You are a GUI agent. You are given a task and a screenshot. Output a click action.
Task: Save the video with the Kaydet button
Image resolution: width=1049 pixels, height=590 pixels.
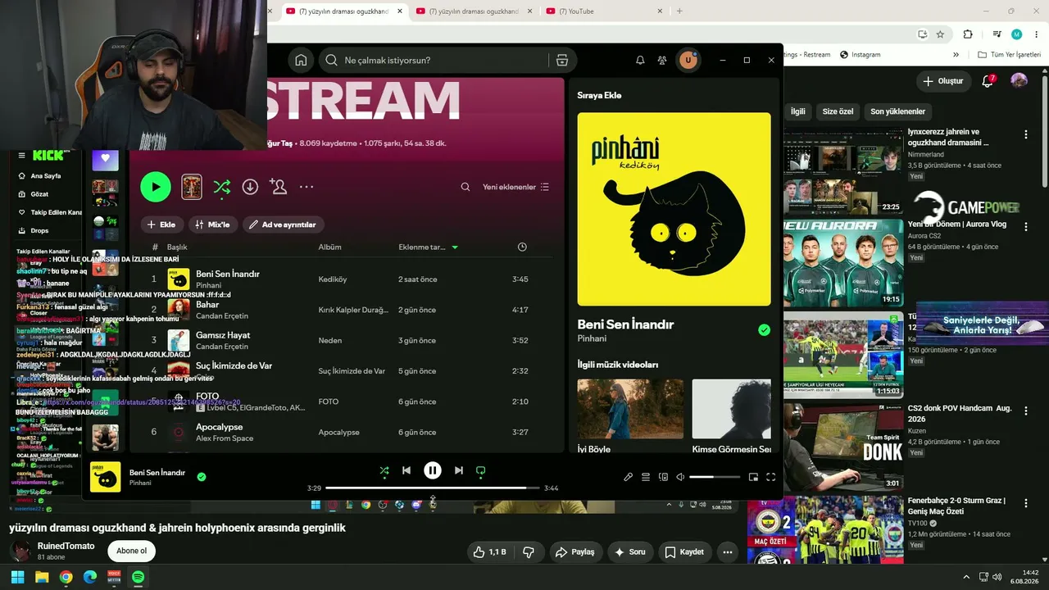point(684,552)
